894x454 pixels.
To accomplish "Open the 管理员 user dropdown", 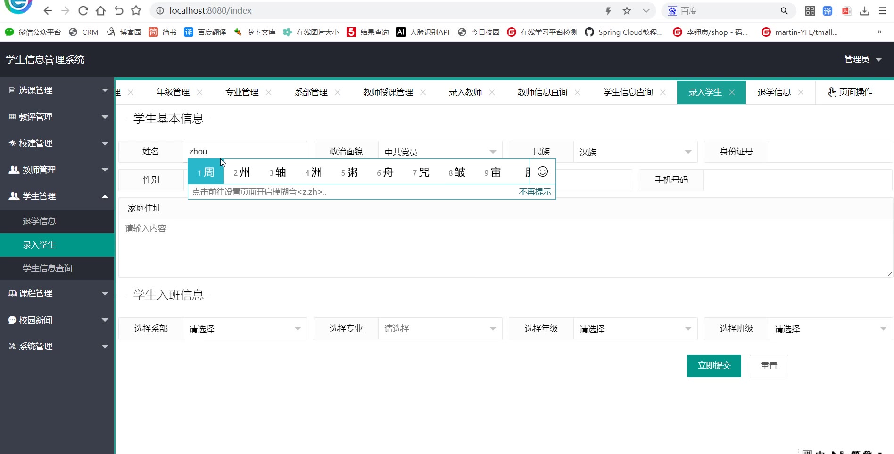I will point(863,59).
